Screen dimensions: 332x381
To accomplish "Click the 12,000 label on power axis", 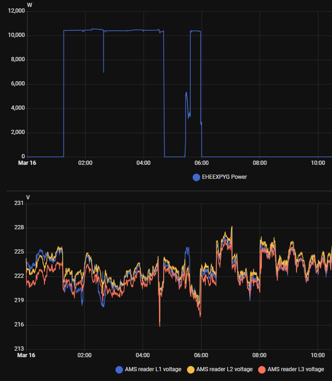I will (16, 11).
